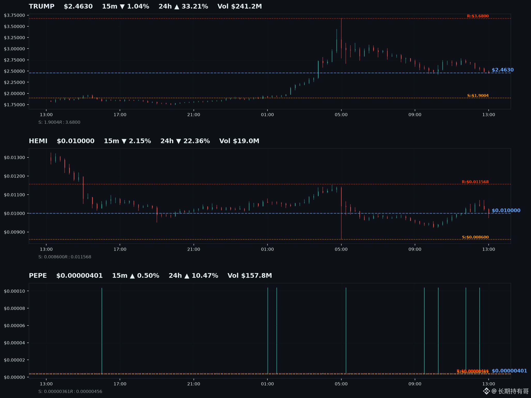Click the $0.01100 y-axis label
Screen dimensions: 531x398
14,195
